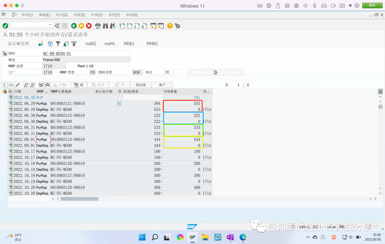Viewport: 385px width, 244px height.
Task: Click the green 购买 button in the title bar
Action: click(x=372, y=5)
